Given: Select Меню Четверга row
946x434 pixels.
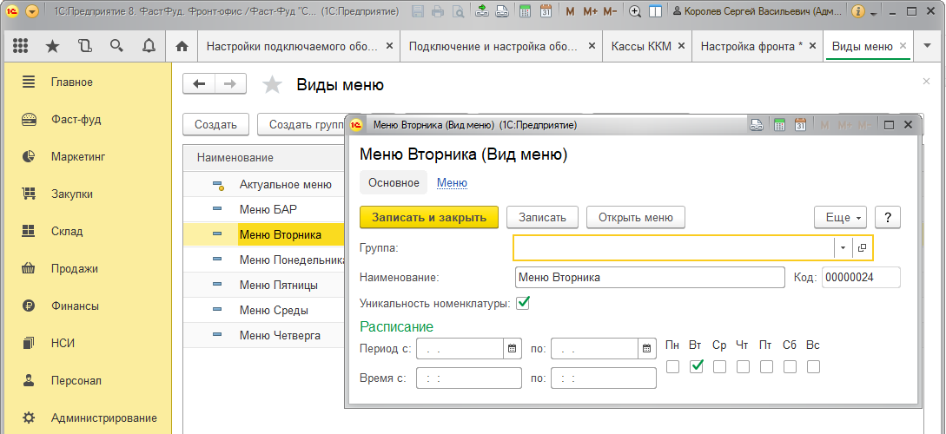Looking at the screenshot, I should coord(264,335).
